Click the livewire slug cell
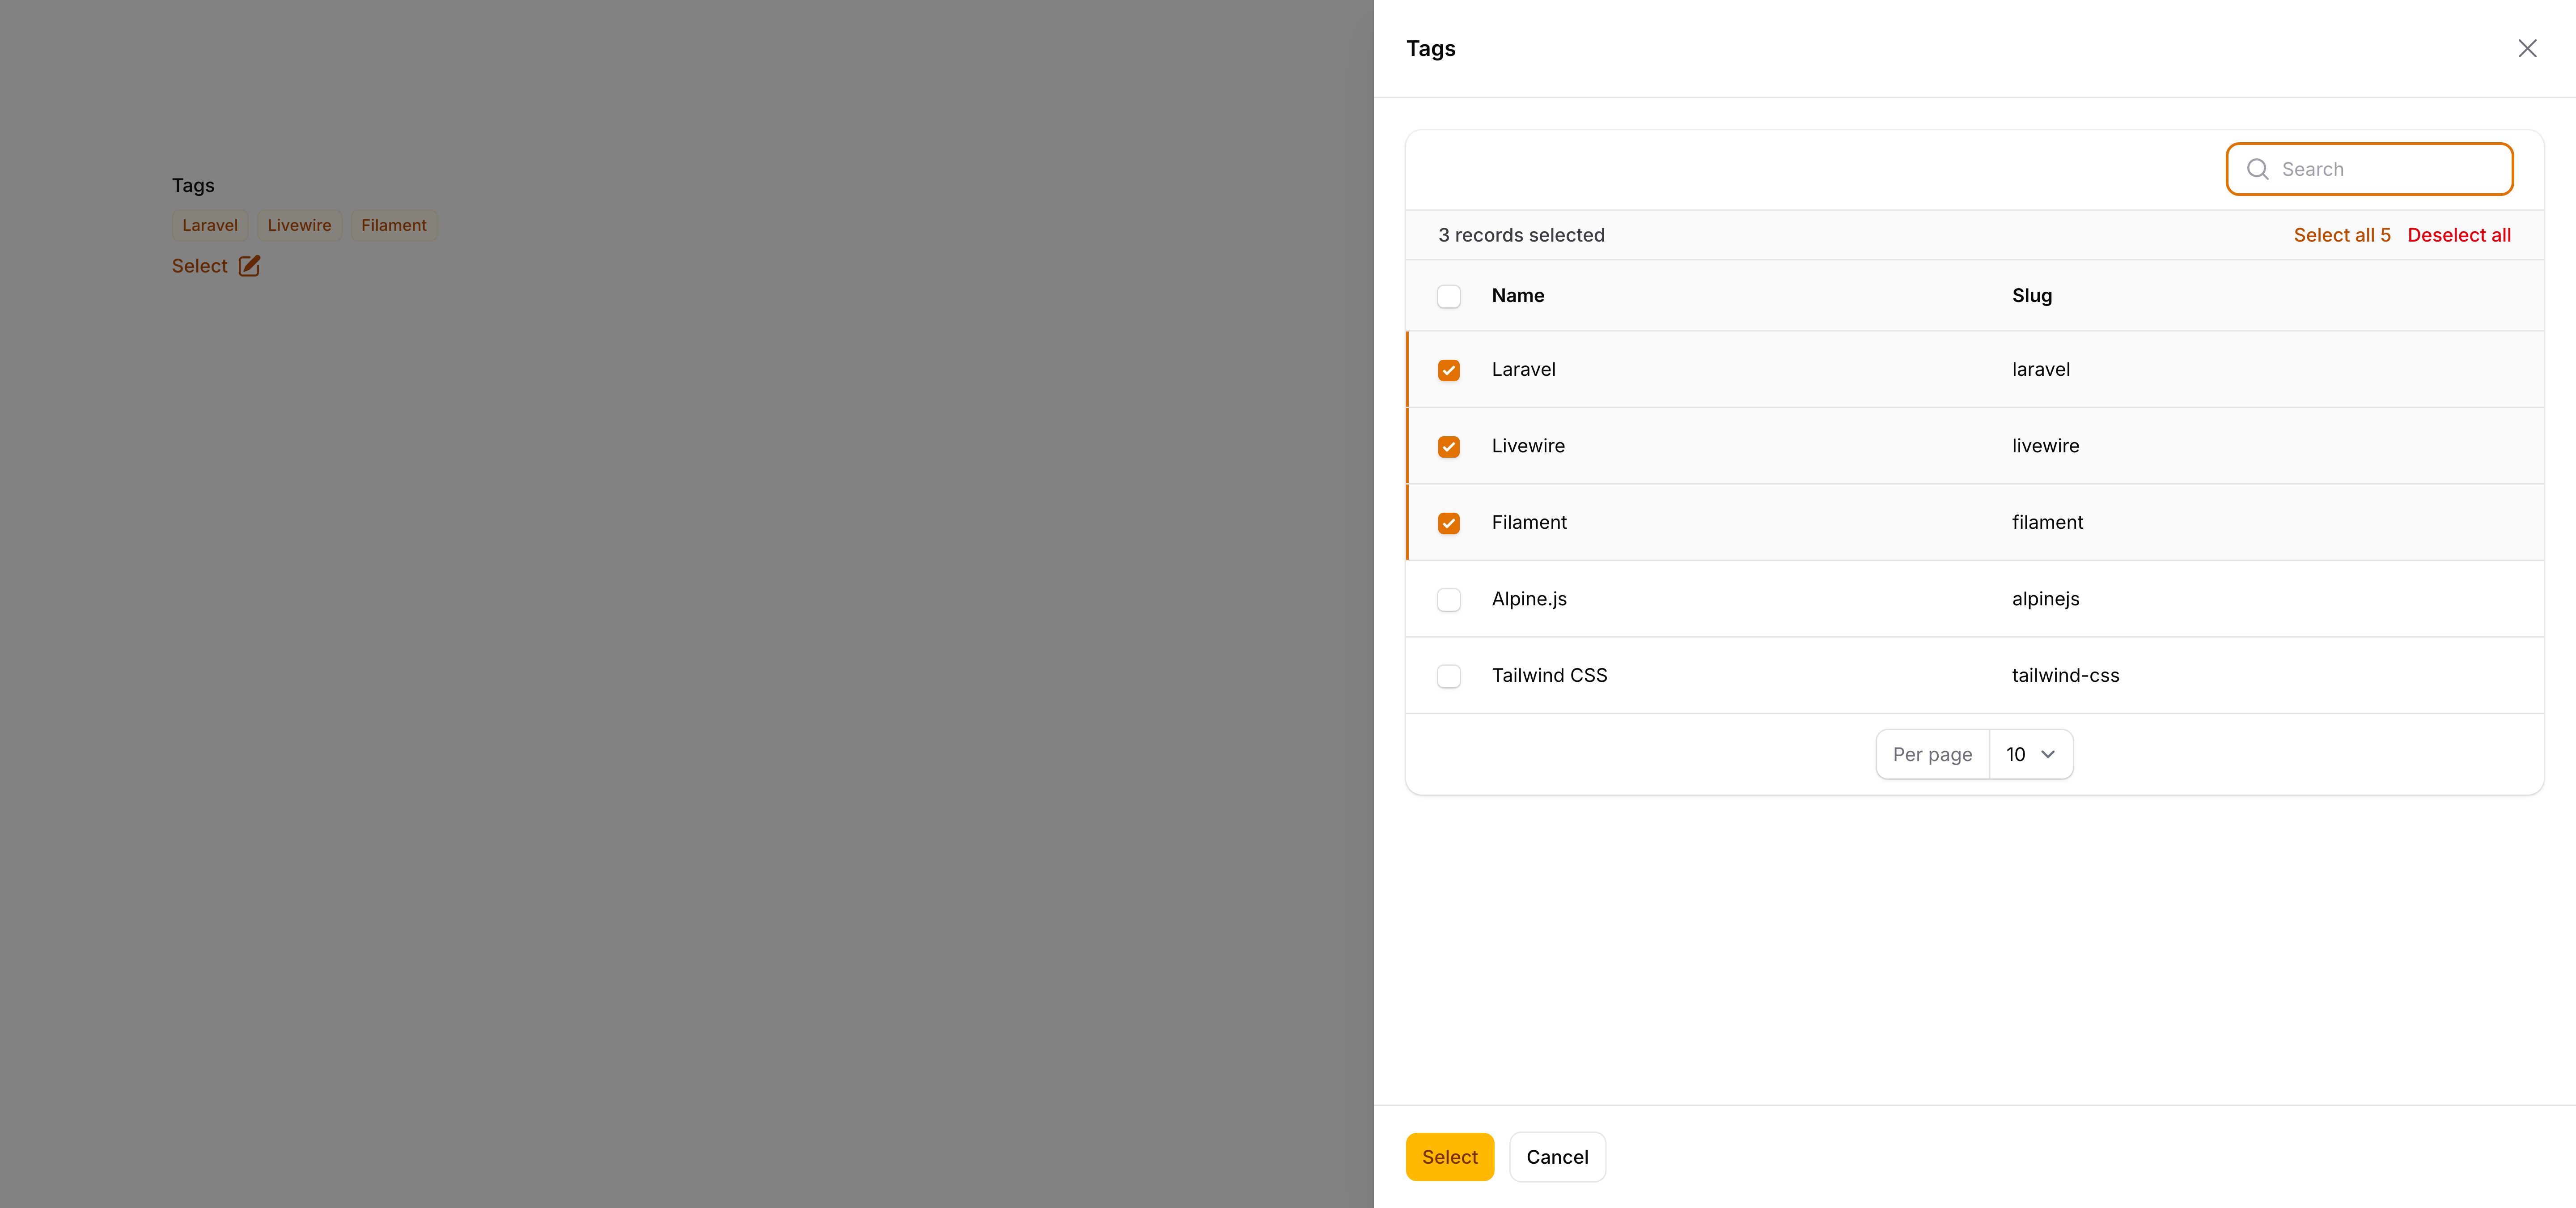The width and height of the screenshot is (2576, 1208). pyautogui.click(x=2045, y=446)
